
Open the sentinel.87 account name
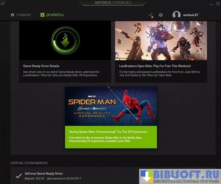(191, 15)
